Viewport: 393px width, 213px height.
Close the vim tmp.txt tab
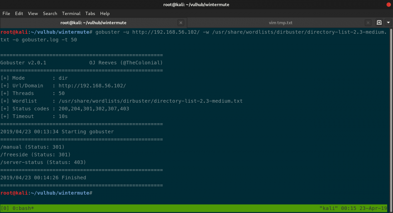pyautogui.click(x=368, y=23)
